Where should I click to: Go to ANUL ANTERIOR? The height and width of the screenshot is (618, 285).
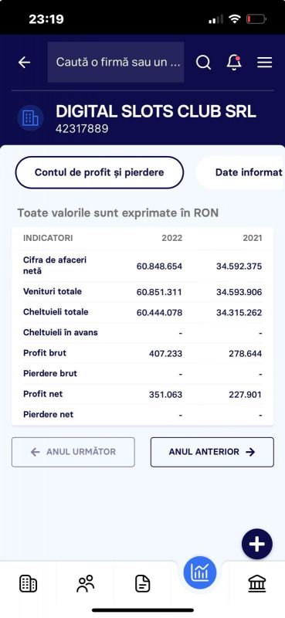pos(212,452)
